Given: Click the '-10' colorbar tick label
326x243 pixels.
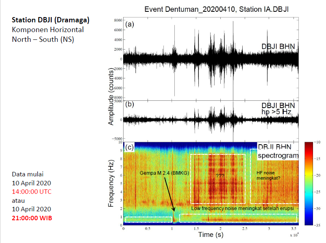Looking at the screenshot, I should click(317, 142).
